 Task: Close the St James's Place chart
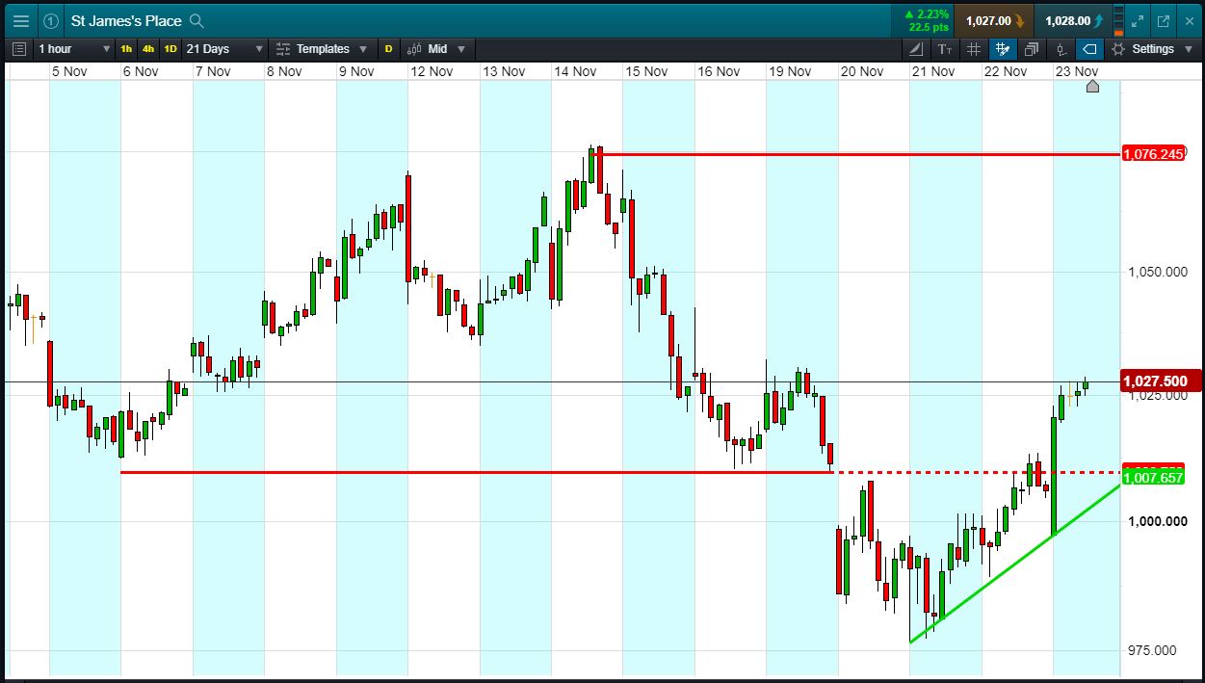point(1188,20)
